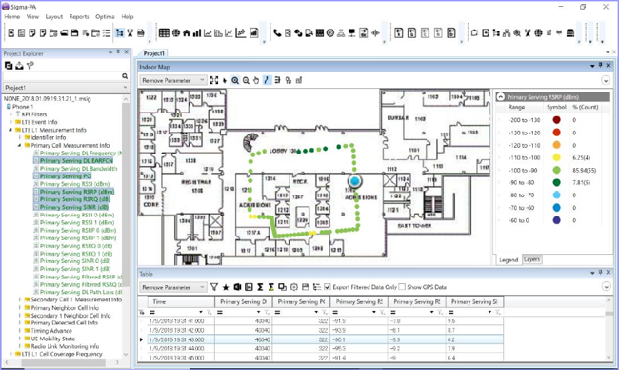Click the filter funnel icon in Table toolbar

pos(214,287)
